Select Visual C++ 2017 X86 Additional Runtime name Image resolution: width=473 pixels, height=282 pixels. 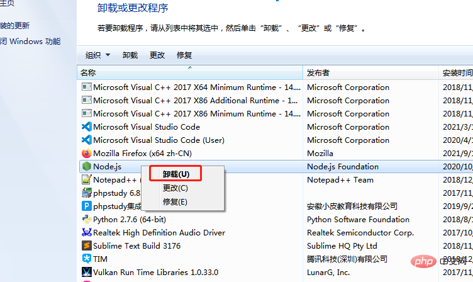tap(196, 101)
